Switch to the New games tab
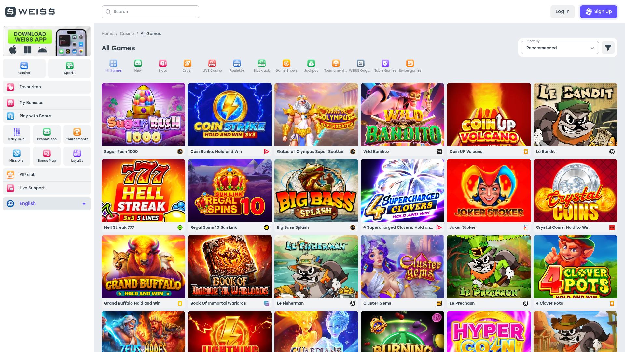 [138, 66]
